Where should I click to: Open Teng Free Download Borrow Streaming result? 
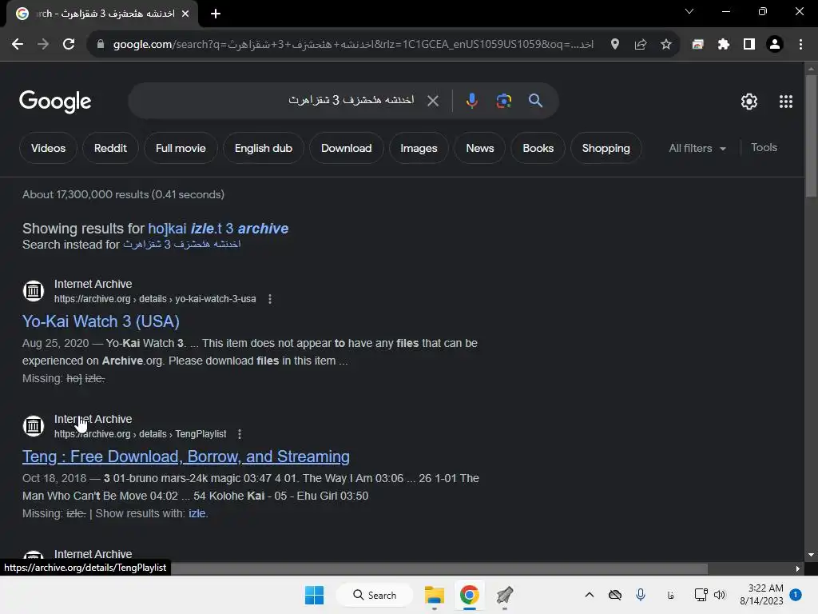coord(185,457)
